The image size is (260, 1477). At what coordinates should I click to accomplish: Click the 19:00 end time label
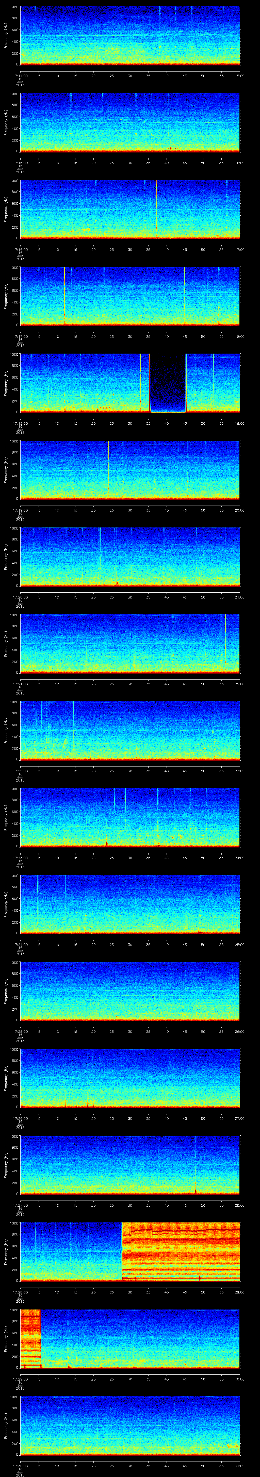[239, 424]
